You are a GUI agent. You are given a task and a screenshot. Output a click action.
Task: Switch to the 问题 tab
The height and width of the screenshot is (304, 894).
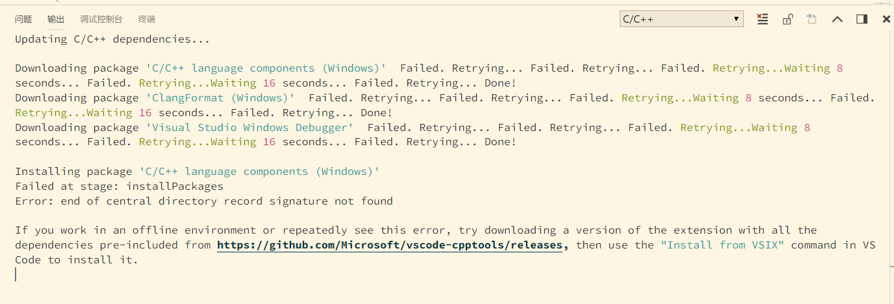pyautogui.click(x=23, y=19)
